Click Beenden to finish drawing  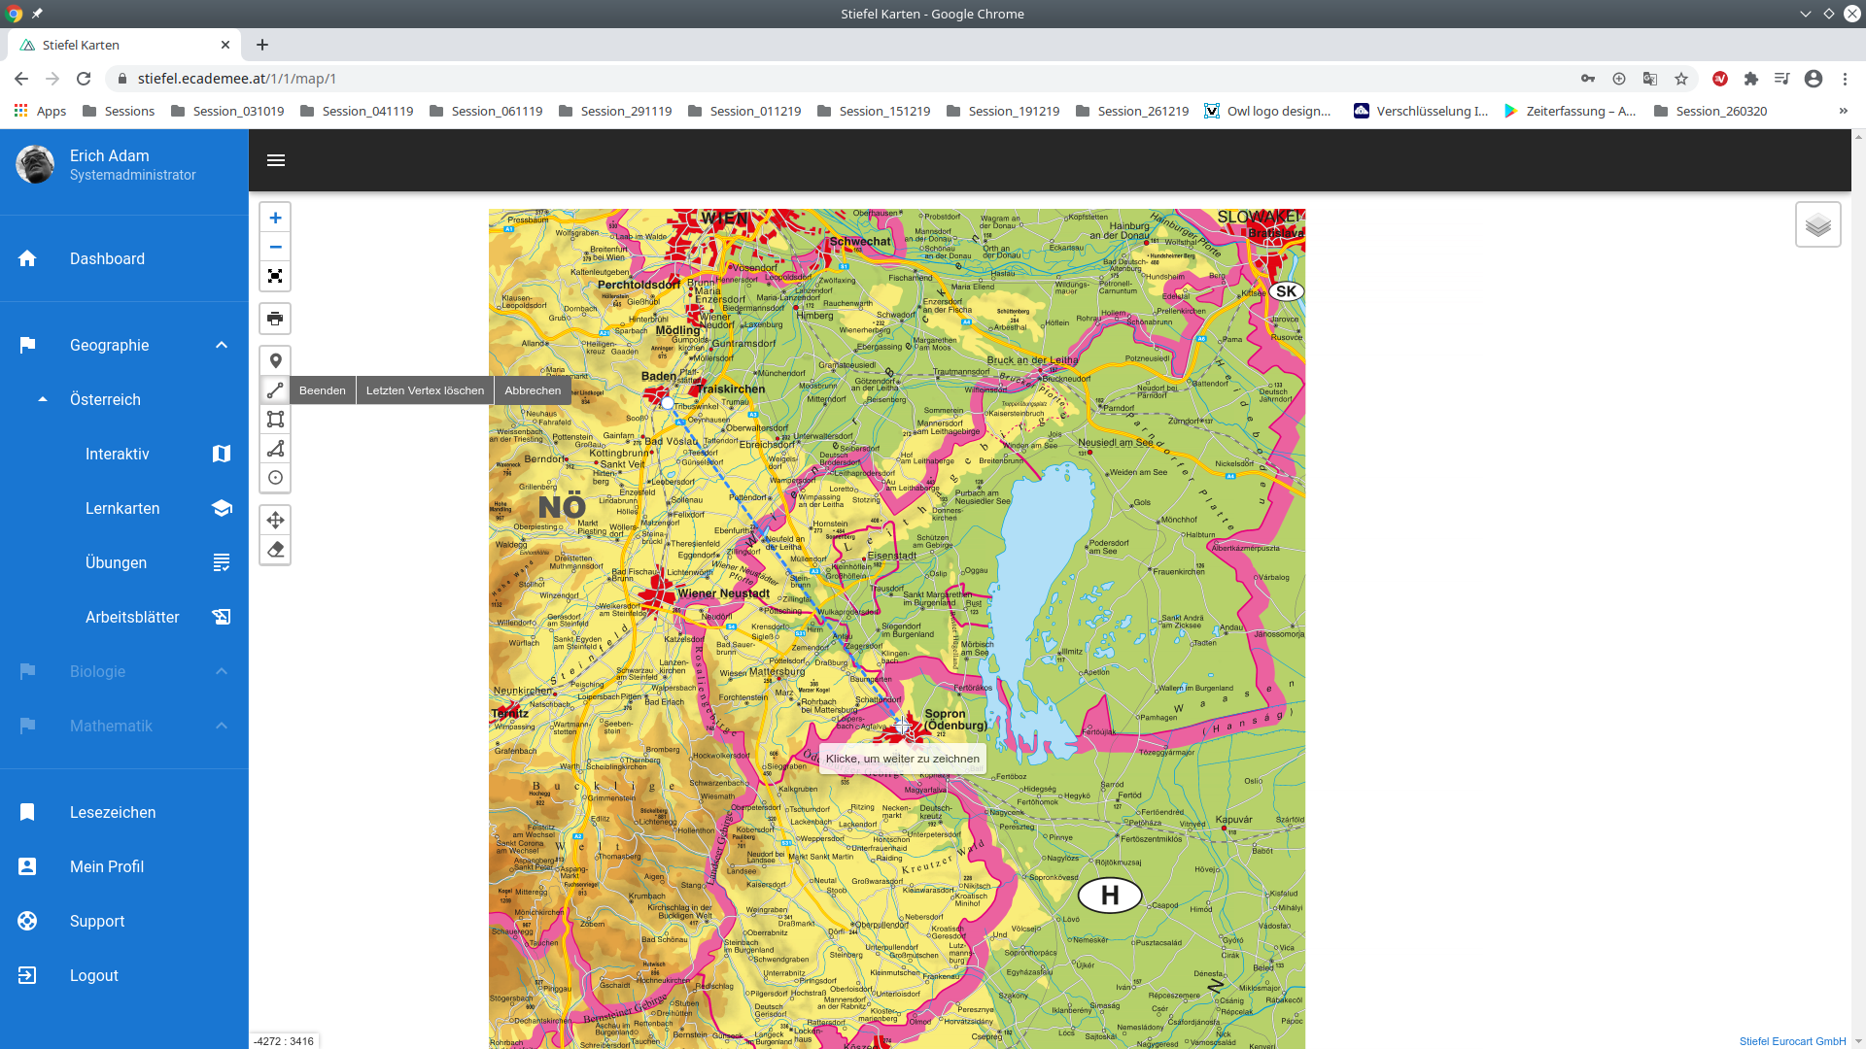pos(322,390)
